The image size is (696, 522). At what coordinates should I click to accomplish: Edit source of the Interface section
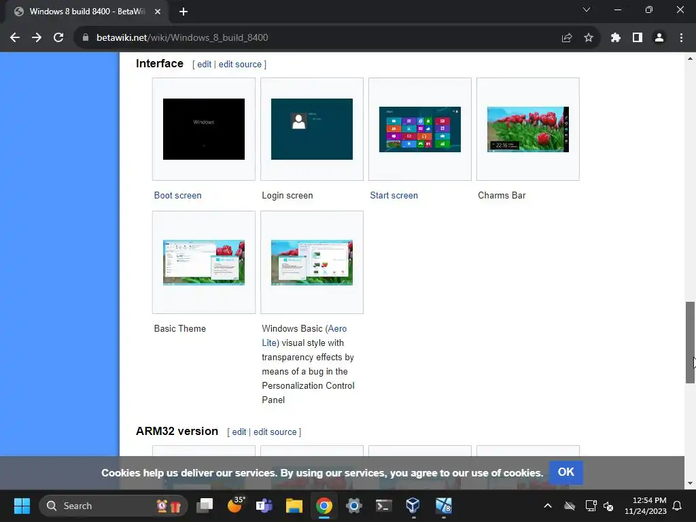[240, 65]
